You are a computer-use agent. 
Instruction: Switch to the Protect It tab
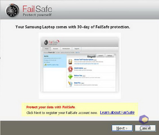(91, 56)
